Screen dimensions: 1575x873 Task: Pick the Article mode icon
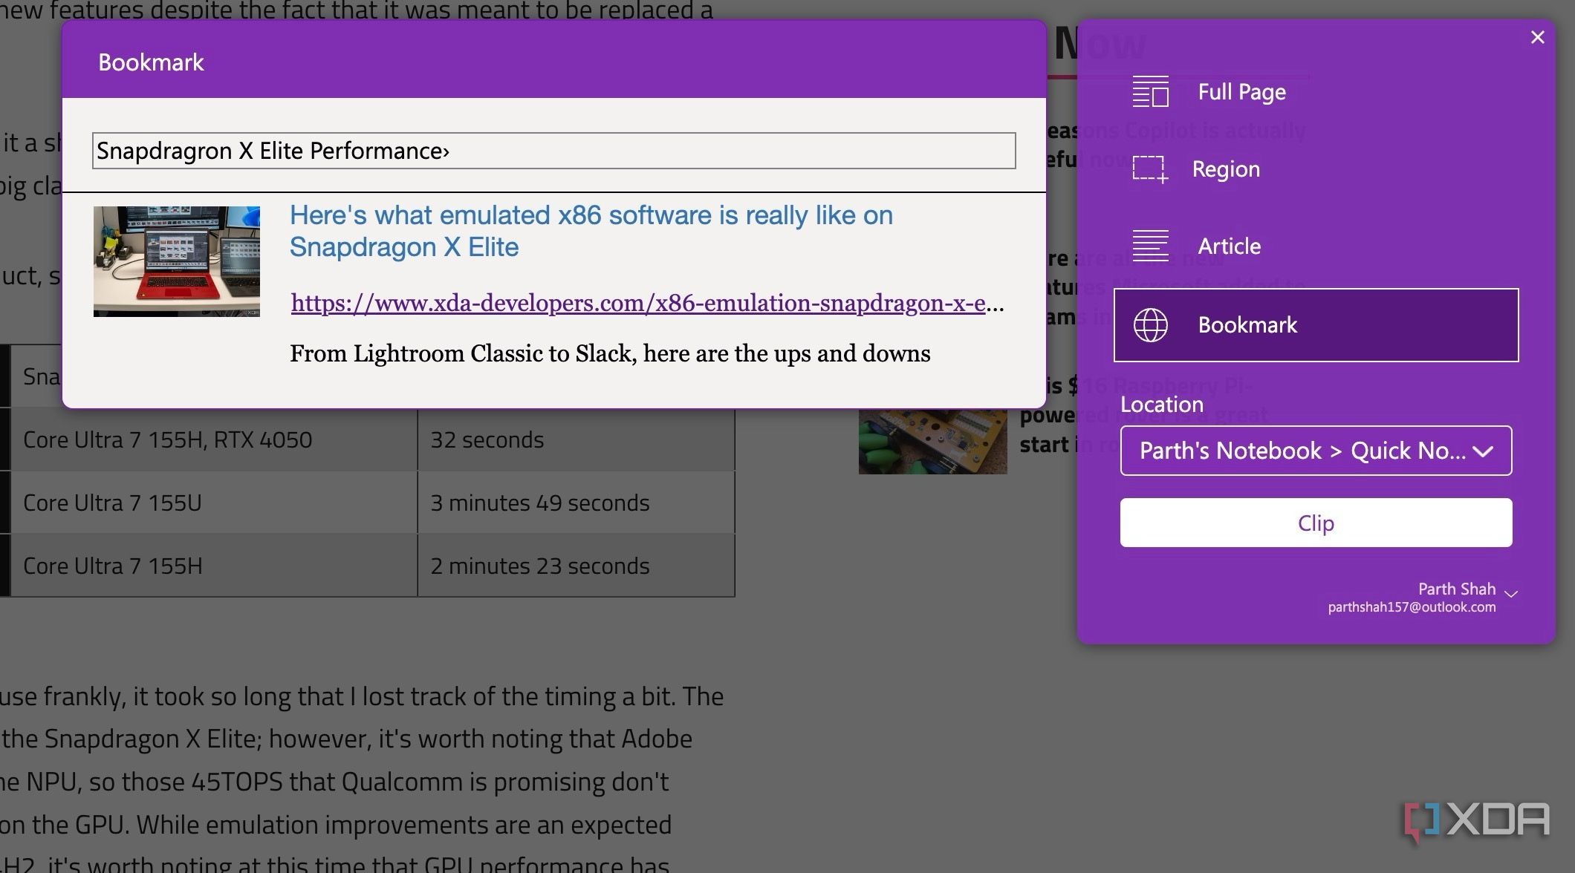pos(1150,246)
